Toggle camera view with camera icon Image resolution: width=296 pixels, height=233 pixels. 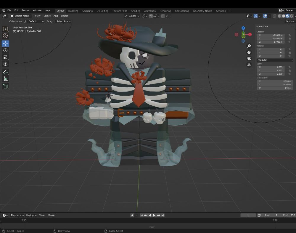point(249,59)
